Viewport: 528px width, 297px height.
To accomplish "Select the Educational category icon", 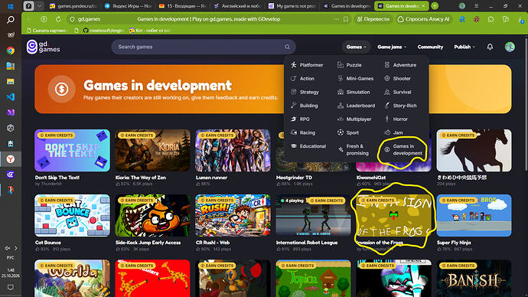I will (x=294, y=146).
